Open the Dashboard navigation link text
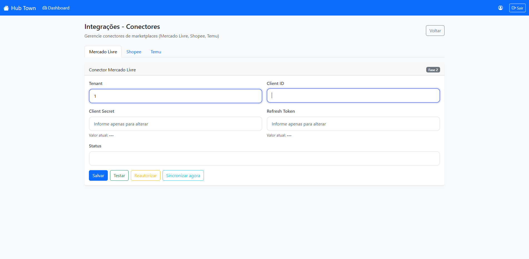The image size is (529, 259). point(59,8)
